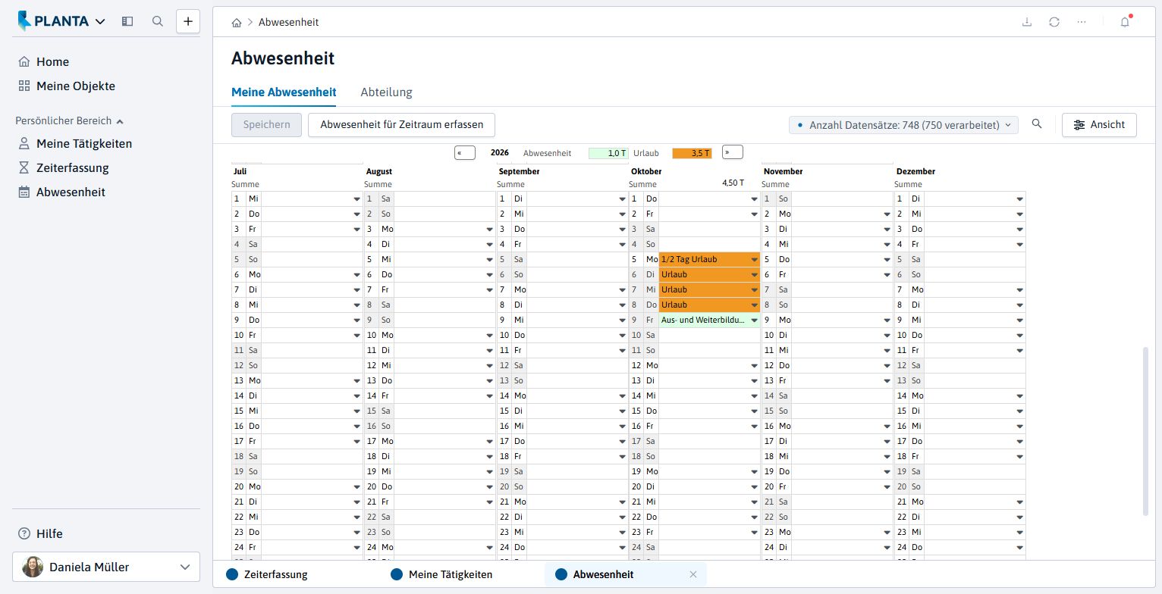Open the three-dots more options menu
Viewport: 1162px width, 594px height.
click(x=1082, y=22)
